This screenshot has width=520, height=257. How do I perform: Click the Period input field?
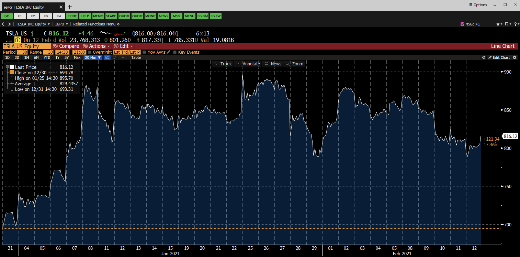22,52
